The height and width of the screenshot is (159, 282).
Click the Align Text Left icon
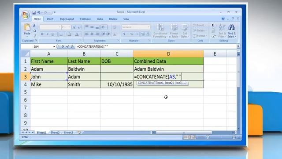[87, 34]
